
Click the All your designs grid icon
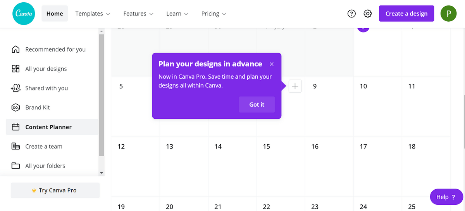pyautogui.click(x=15, y=69)
